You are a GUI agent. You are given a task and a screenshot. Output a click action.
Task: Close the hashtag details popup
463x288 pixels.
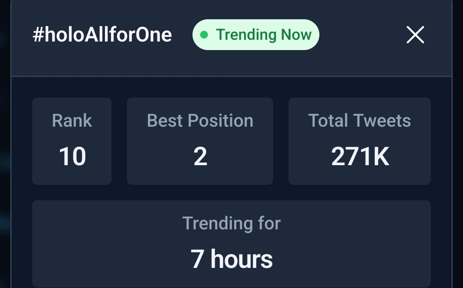(x=415, y=35)
